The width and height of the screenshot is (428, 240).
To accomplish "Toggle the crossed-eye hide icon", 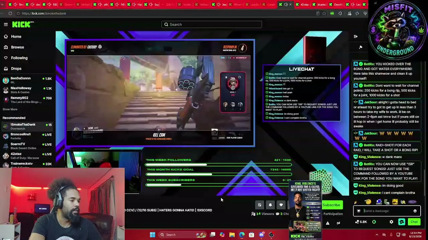I will 338,223.
